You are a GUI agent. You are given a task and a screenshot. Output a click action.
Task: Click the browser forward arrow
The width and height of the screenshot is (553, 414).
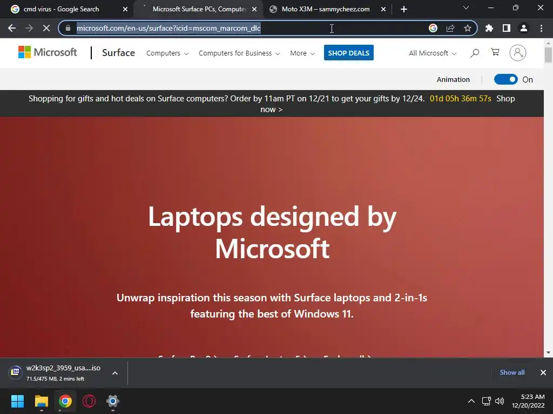[29, 28]
